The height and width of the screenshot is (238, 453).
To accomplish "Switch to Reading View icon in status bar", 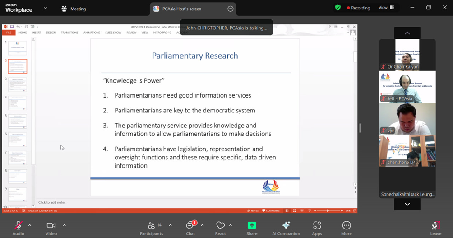I will [x=302, y=210].
